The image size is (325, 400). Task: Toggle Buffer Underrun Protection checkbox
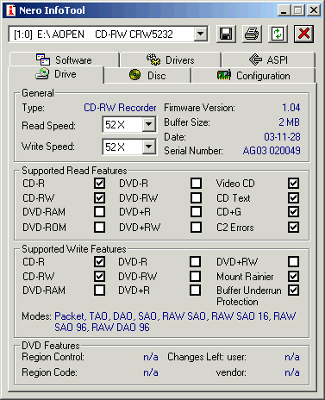coord(293,291)
